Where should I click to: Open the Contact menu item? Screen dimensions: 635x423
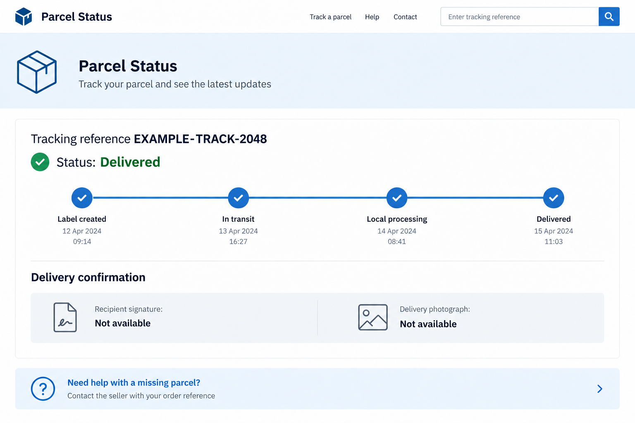pos(405,17)
